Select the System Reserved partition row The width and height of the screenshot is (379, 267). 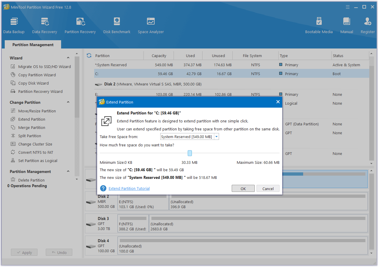[x=231, y=65]
